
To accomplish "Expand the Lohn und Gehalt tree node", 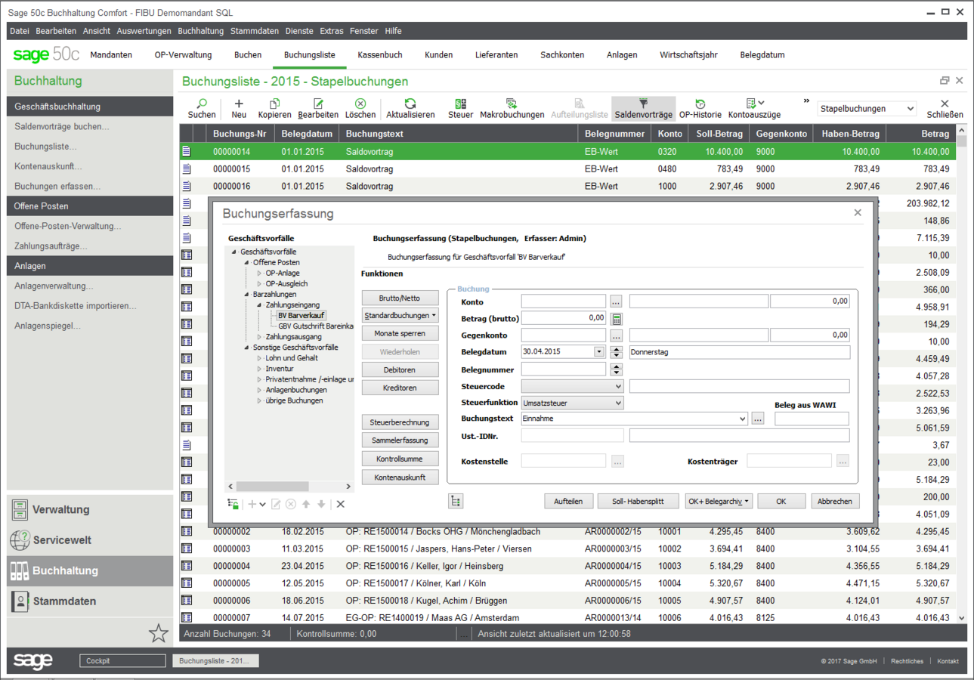I will click(259, 358).
